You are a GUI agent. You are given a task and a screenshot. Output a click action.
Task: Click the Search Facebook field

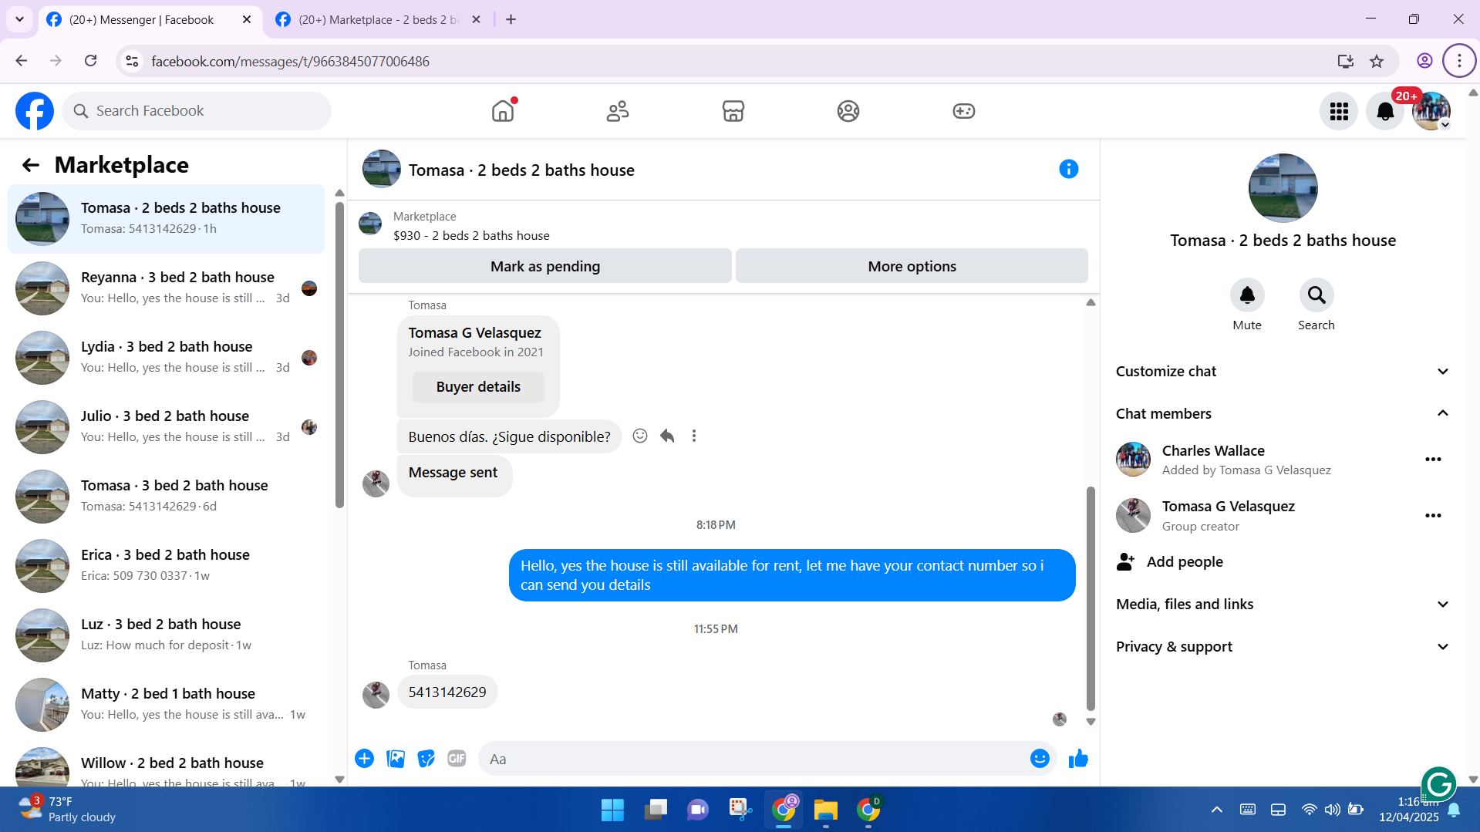pos(197,111)
